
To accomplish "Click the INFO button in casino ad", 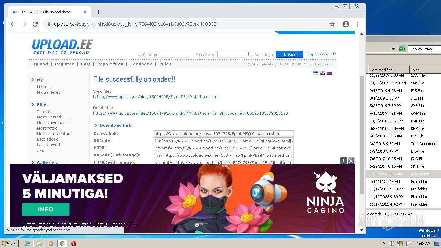I will 45,209.
